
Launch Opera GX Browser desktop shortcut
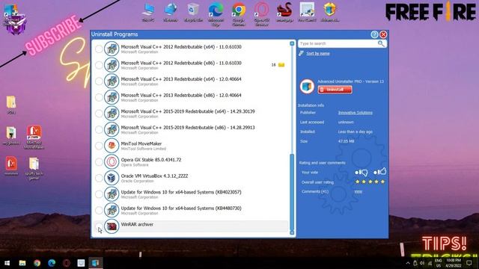pos(262,14)
